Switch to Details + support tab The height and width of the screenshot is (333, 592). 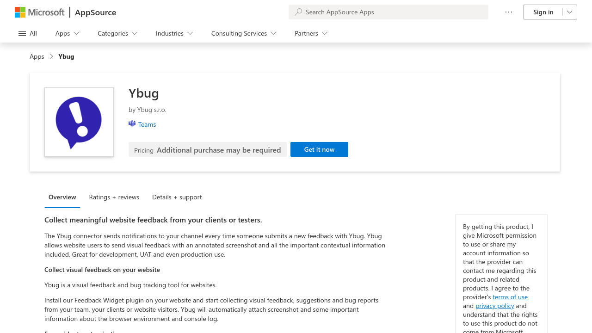177,197
